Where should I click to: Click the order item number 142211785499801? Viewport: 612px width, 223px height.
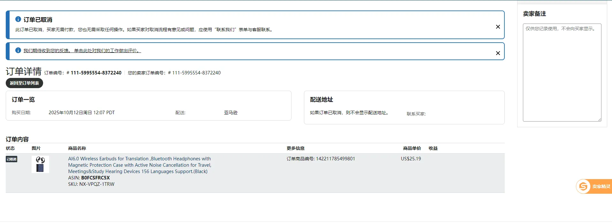335,159
